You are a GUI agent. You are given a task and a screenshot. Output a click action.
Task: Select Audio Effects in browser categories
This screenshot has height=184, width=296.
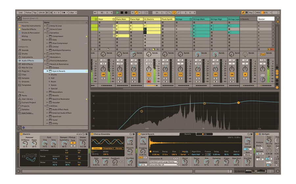[x=28, y=61]
